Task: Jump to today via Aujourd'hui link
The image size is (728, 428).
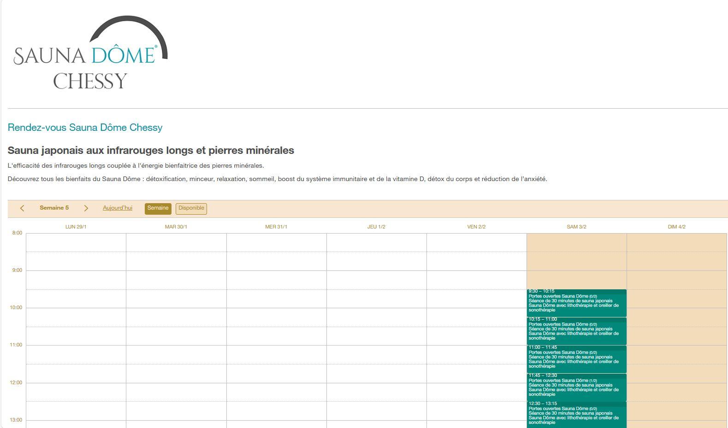Action: [x=118, y=208]
